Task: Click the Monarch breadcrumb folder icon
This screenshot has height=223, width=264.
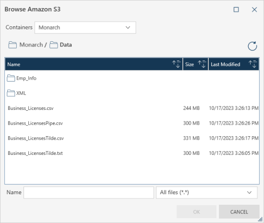Action: coord(12,45)
